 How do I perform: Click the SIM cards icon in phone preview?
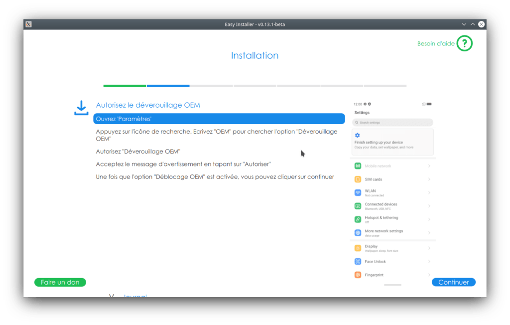coord(358,179)
